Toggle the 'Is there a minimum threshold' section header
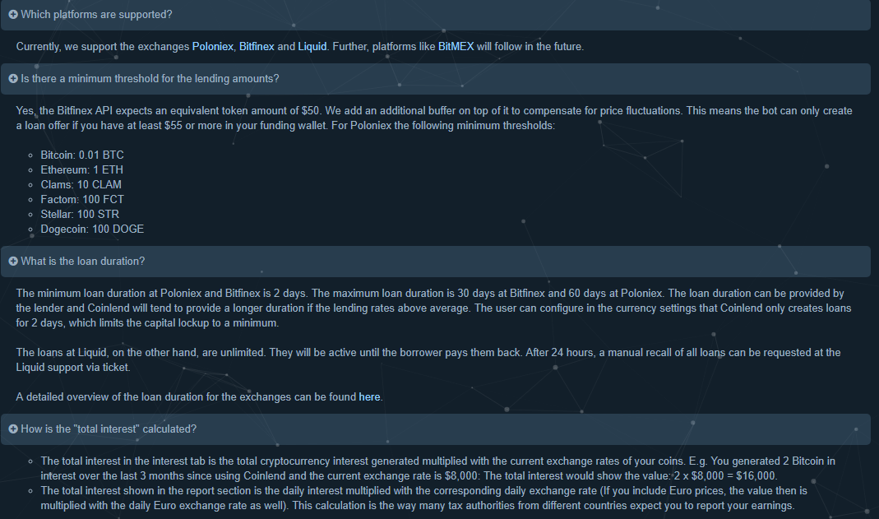The image size is (879, 519). click(x=436, y=79)
